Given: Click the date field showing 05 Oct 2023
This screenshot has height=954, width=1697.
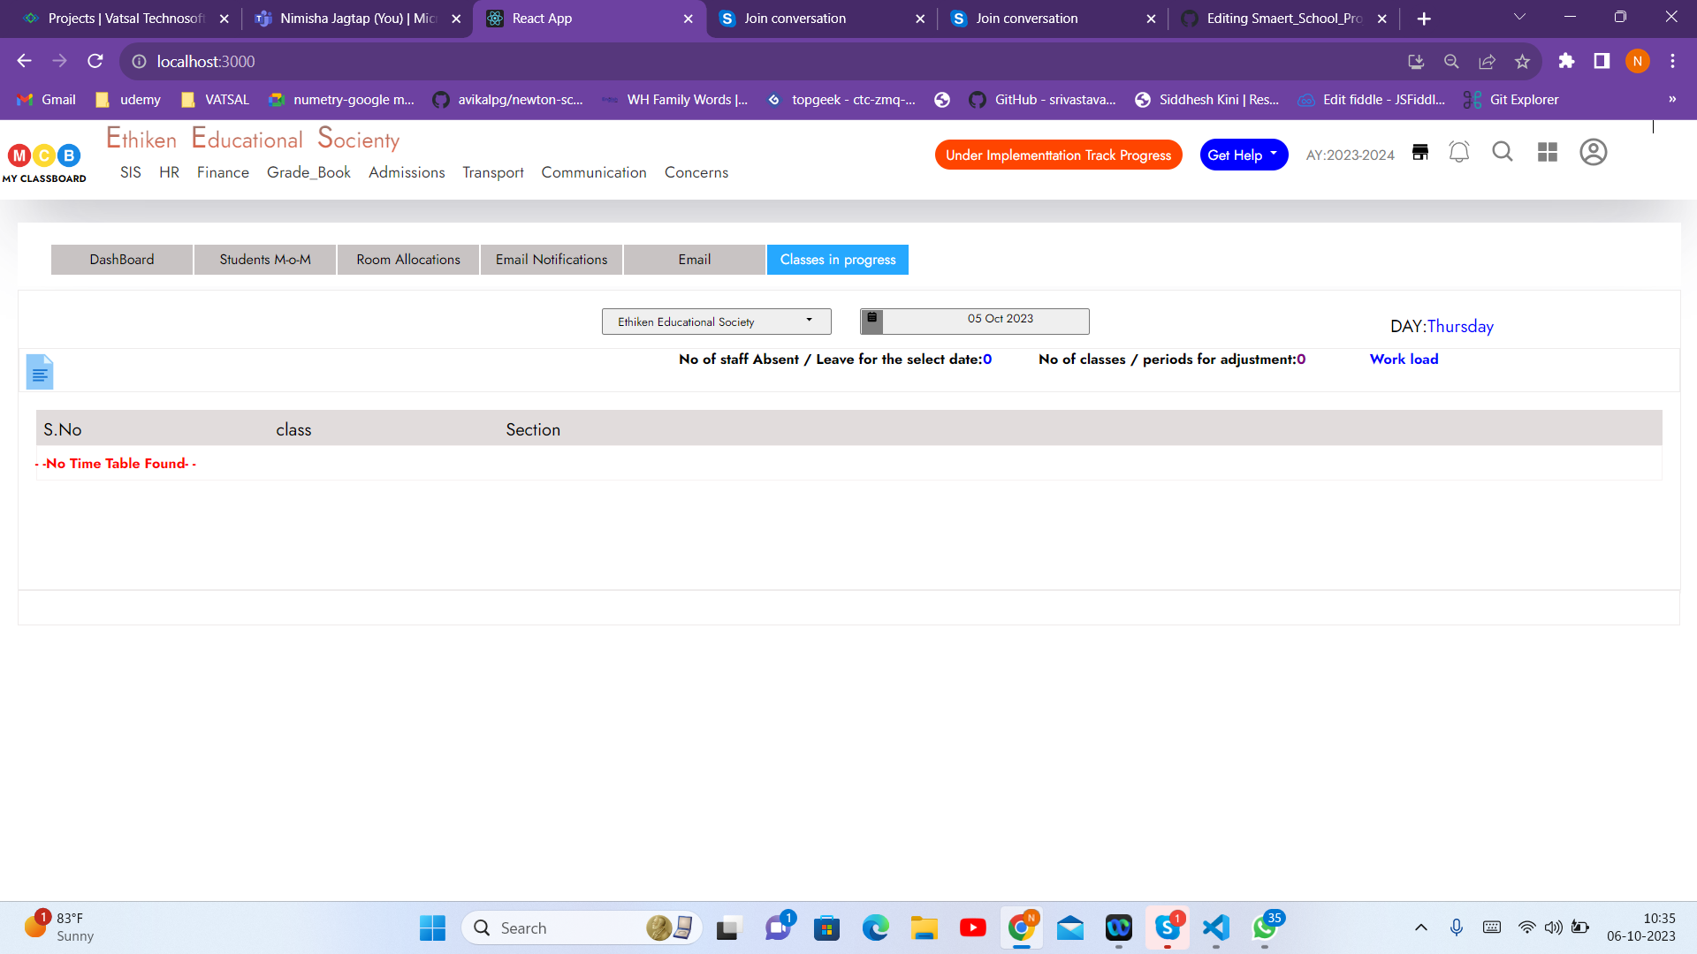Looking at the screenshot, I should pos(1000,320).
